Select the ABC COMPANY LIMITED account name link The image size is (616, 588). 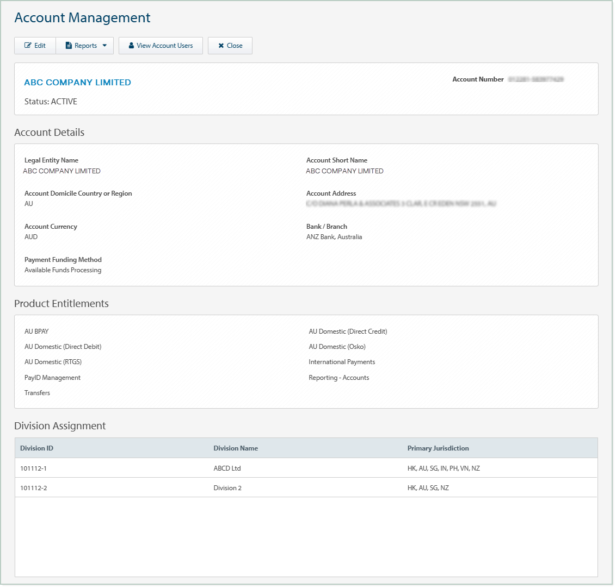[77, 82]
